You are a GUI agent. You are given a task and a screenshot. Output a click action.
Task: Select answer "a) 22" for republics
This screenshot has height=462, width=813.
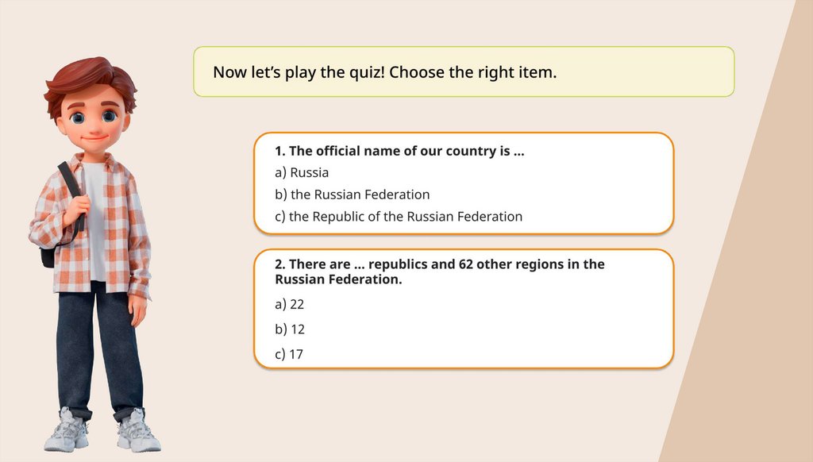tap(290, 304)
